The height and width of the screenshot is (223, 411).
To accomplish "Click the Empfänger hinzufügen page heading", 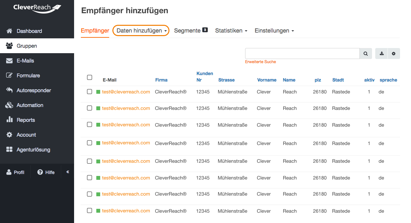I will [x=125, y=11].
